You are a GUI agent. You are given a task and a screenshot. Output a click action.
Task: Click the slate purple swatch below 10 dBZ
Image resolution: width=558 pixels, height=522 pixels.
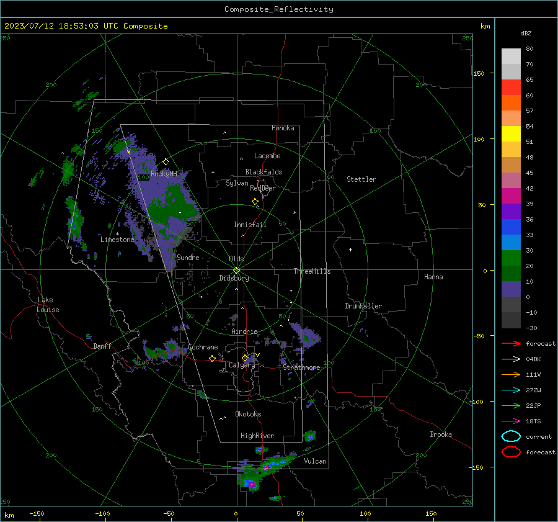pos(511,289)
